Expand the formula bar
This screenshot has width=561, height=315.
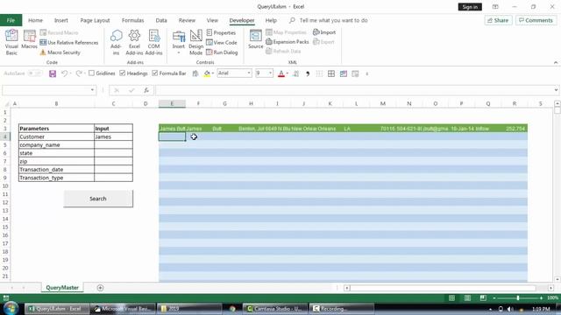(556, 90)
